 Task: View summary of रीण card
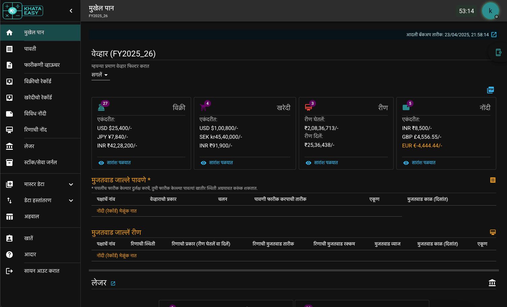tap(322, 163)
